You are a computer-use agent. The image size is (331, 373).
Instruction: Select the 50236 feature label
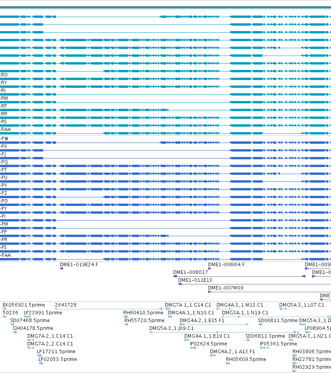11,312
